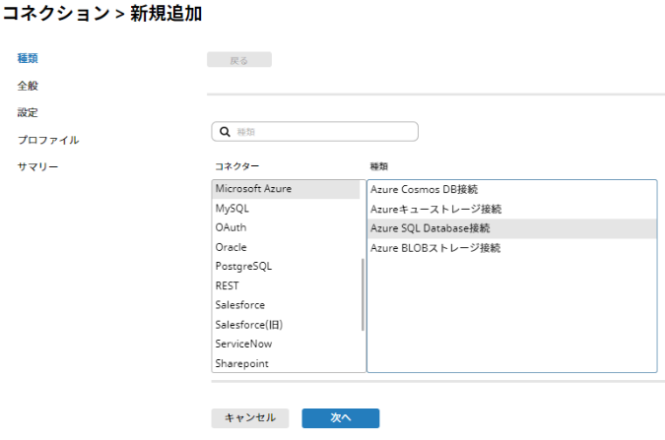Choose Azure SQL Database接続 type
Screen dimensions: 665x440
(x=512, y=228)
